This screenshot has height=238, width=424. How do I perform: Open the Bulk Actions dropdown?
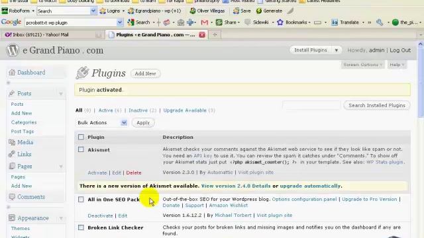pyautogui.click(x=101, y=123)
